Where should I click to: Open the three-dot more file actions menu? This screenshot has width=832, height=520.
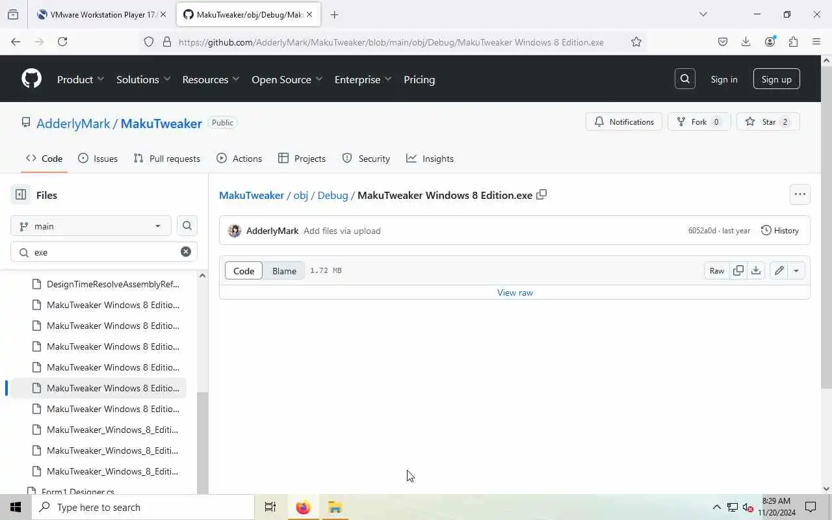point(800,194)
